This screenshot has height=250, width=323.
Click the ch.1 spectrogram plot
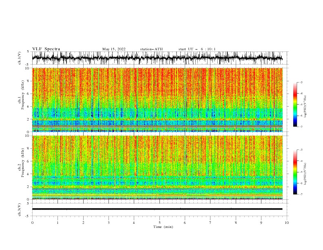pos(157,100)
